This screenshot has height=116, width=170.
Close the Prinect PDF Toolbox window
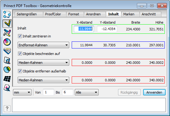click(x=162, y=6)
